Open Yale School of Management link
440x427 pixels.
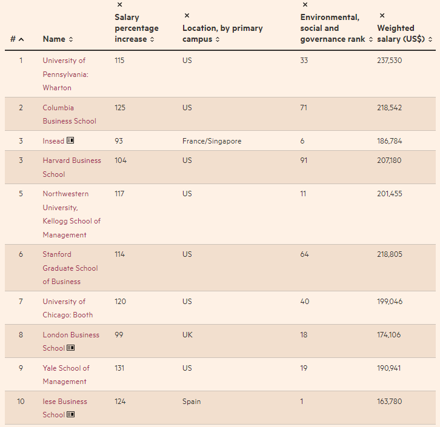click(x=65, y=375)
